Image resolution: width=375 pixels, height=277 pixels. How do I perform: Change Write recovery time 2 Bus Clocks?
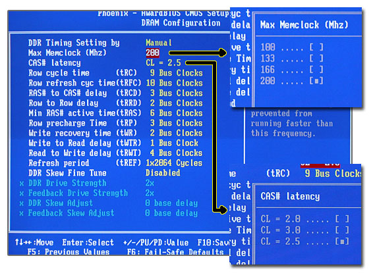click(176, 133)
